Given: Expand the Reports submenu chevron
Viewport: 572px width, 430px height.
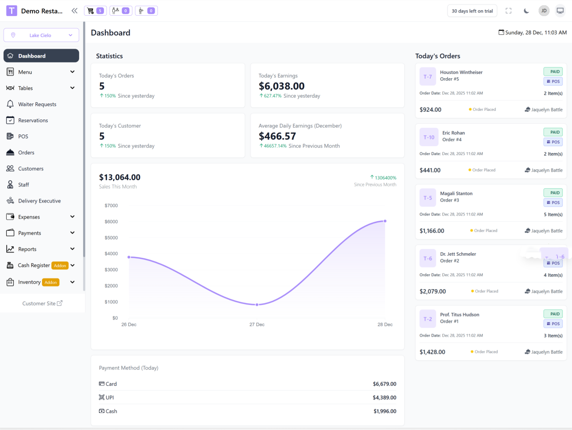Looking at the screenshot, I should pos(72,249).
